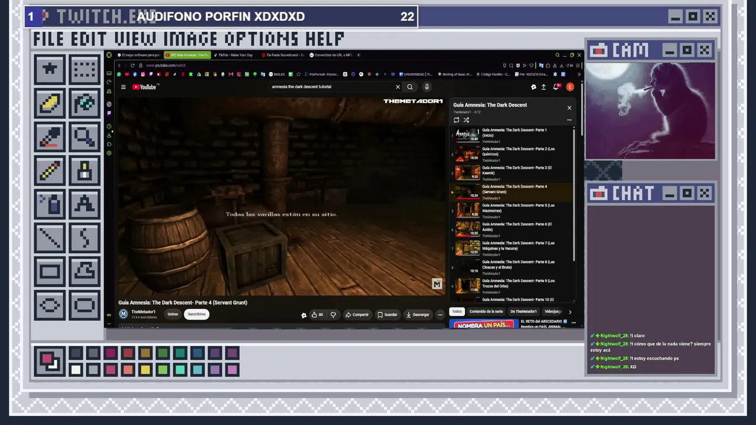Play playlist video Parte 1 (Inicio)
This screenshot has width=756, height=425.
511,135
